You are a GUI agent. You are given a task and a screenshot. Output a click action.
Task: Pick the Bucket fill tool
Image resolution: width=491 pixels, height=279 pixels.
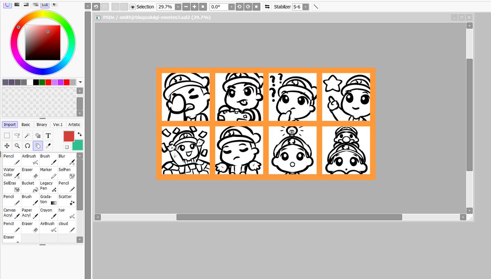[28, 186]
